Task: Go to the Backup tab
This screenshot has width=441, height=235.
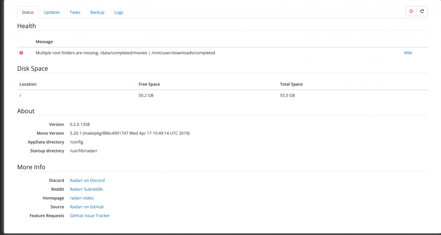Action: (97, 12)
